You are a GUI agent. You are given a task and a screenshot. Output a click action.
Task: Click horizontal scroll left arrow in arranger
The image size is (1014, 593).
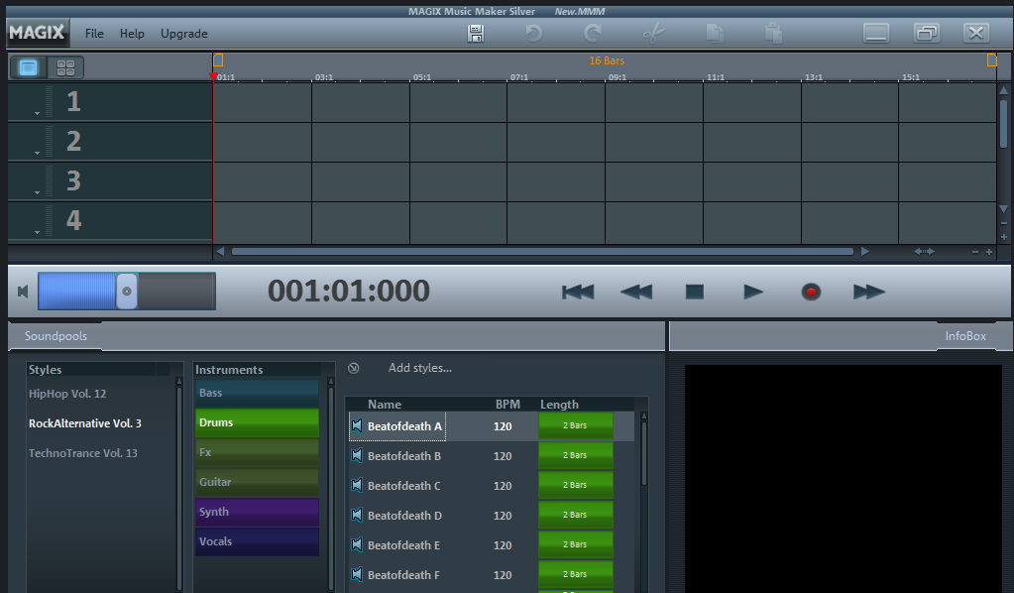click(x=220, y=252)
